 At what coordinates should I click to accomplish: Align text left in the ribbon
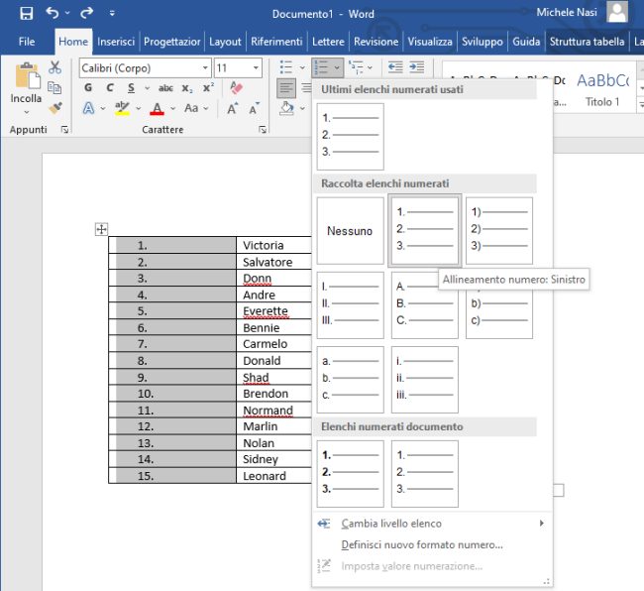(x=286, y=87)
